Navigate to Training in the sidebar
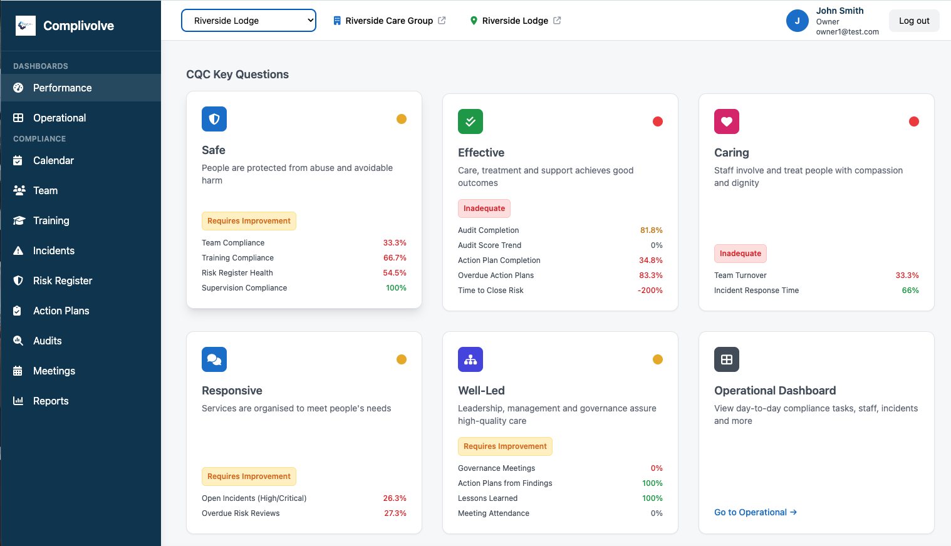 [51, 220]
